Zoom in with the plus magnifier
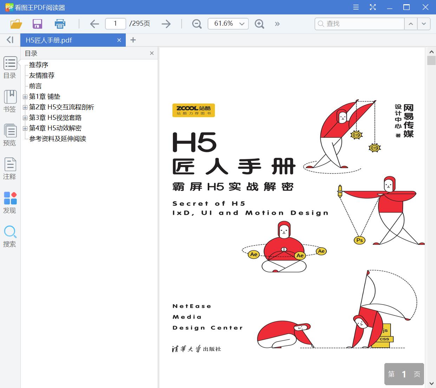Screen dimensions: 436x388 (259, 24)
